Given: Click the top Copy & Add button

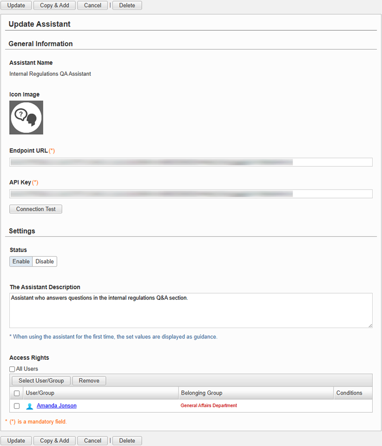Looking at the screenshot, I should (55, 5).
